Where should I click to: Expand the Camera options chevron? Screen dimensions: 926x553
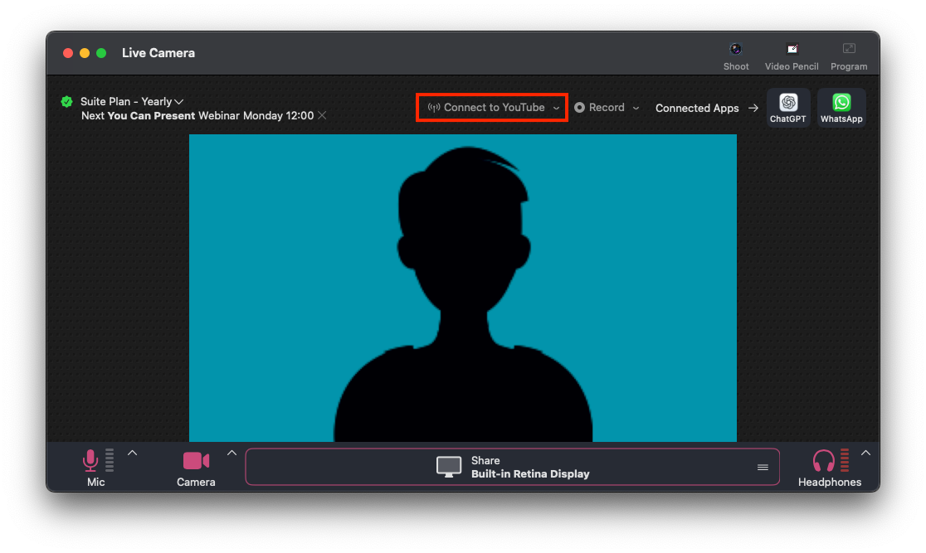tap(232, 453)
